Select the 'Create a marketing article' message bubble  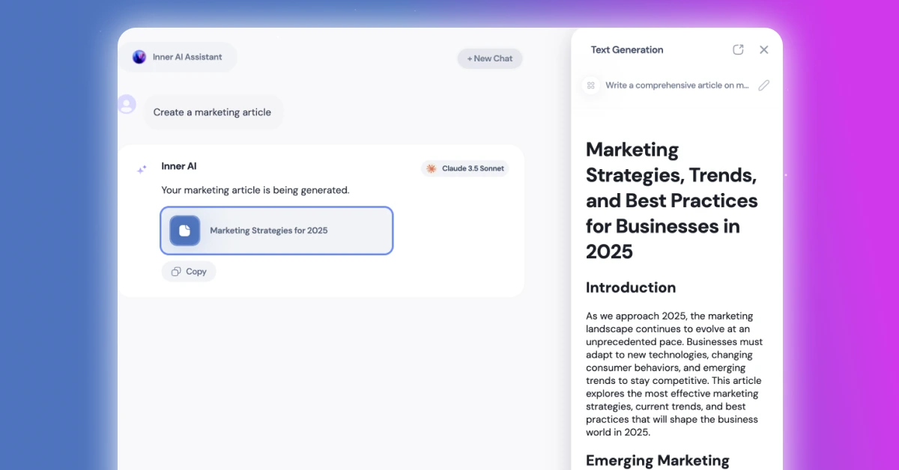pyautogui.click(x=213, y=112)
